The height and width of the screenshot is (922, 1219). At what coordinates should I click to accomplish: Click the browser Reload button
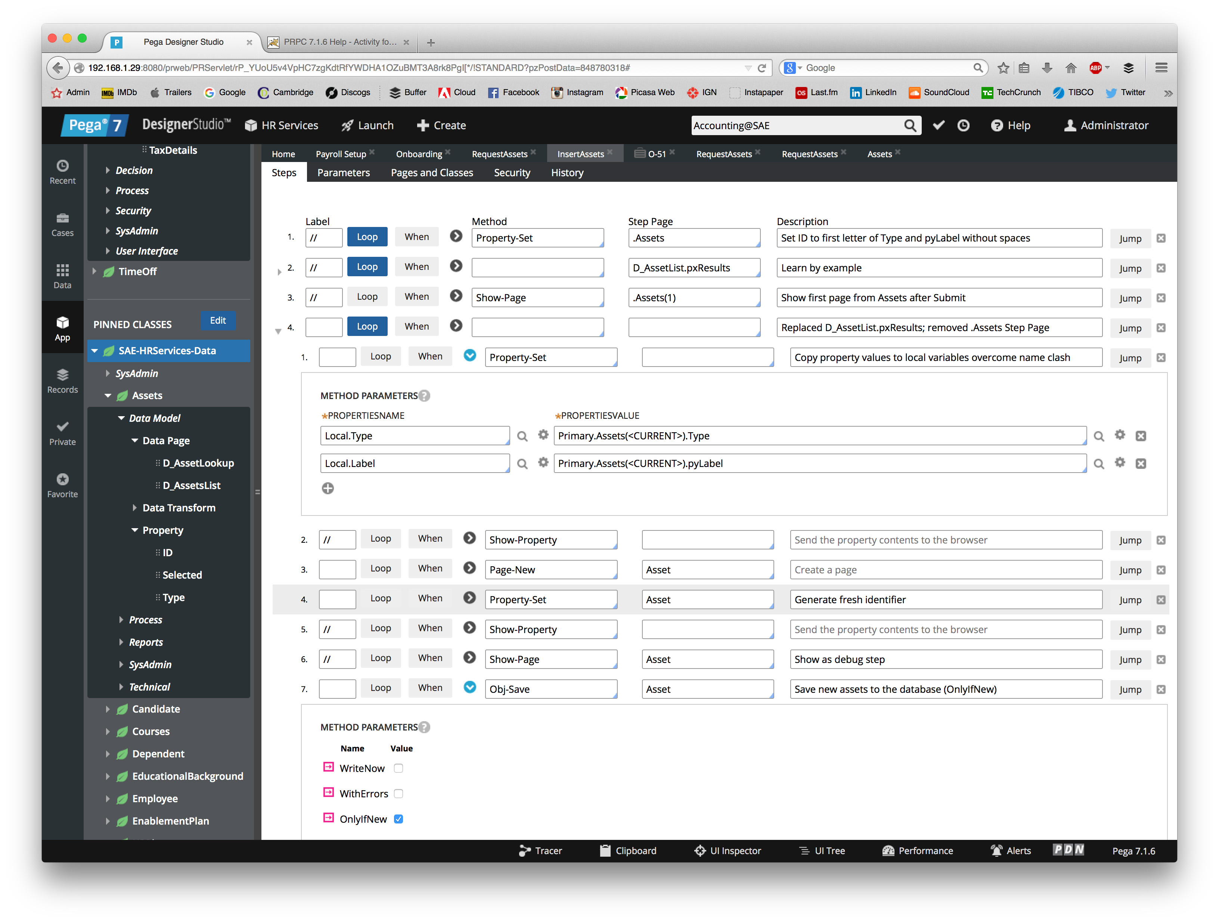[762, 68]
